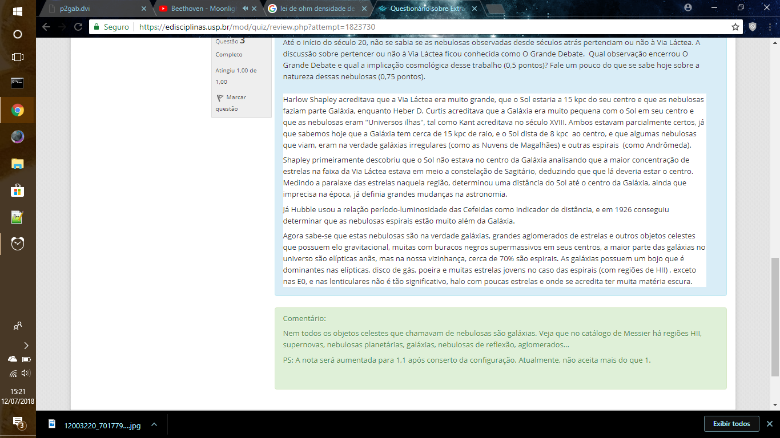Click the bookmark star icon in address bar

pos(735,27)
